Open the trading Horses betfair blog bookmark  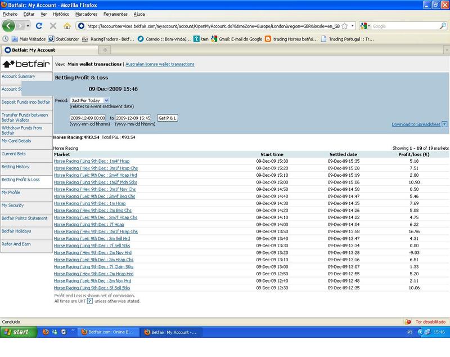[x=291, y=39]
